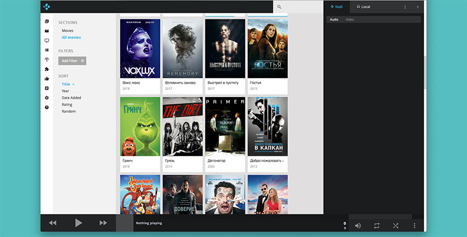
Task: Open the Thumbs up icon in the sidebar
Action: (x=47, y=79)
